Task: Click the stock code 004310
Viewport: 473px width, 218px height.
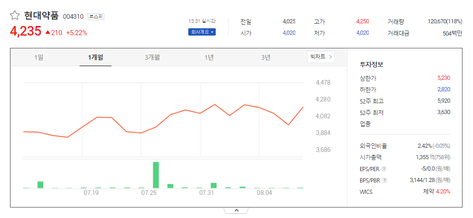Action: pyautogui.click(x=73, y=16)
